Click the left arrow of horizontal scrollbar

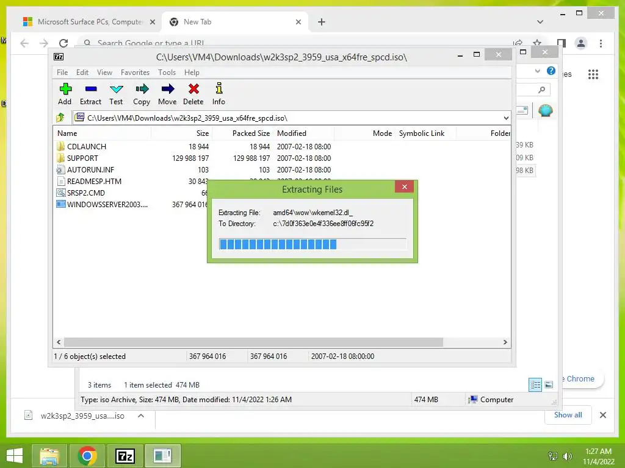pyautogui.click(x=59, y=342)
